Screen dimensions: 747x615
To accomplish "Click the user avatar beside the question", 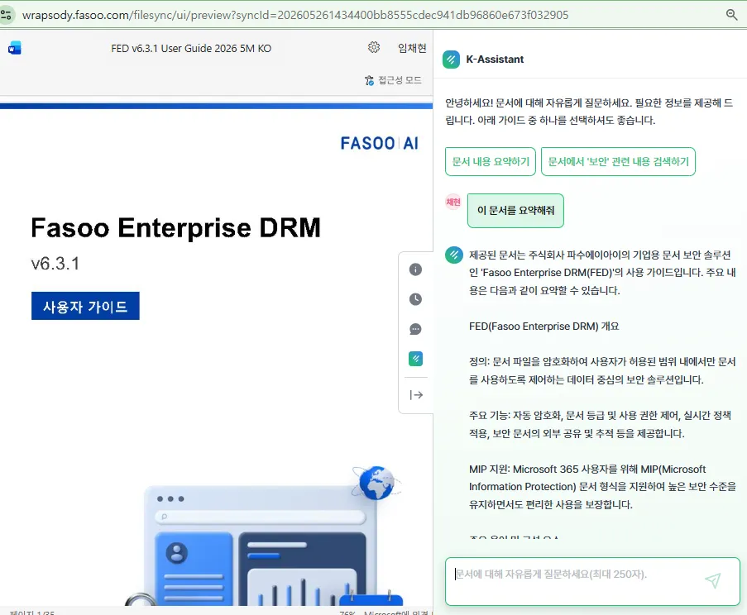I will (453, 203).
